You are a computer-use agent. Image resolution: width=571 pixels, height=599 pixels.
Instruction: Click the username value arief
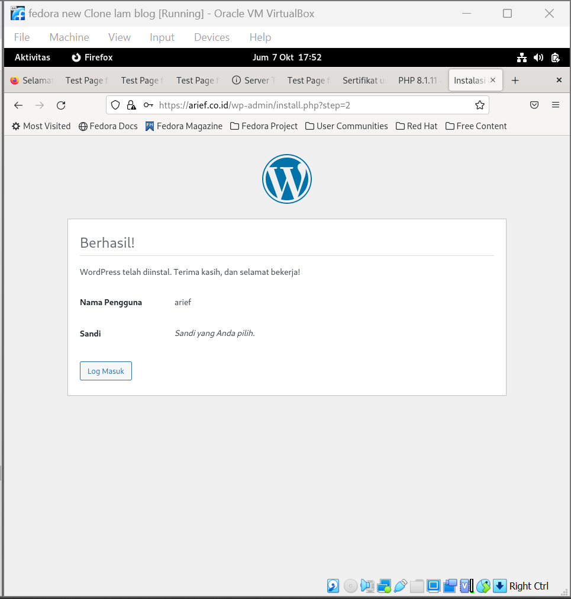pos(183,302)
